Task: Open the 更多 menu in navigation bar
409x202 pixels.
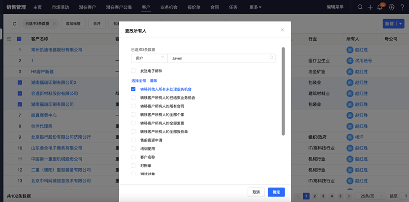Action: click(x=255, y=7)
